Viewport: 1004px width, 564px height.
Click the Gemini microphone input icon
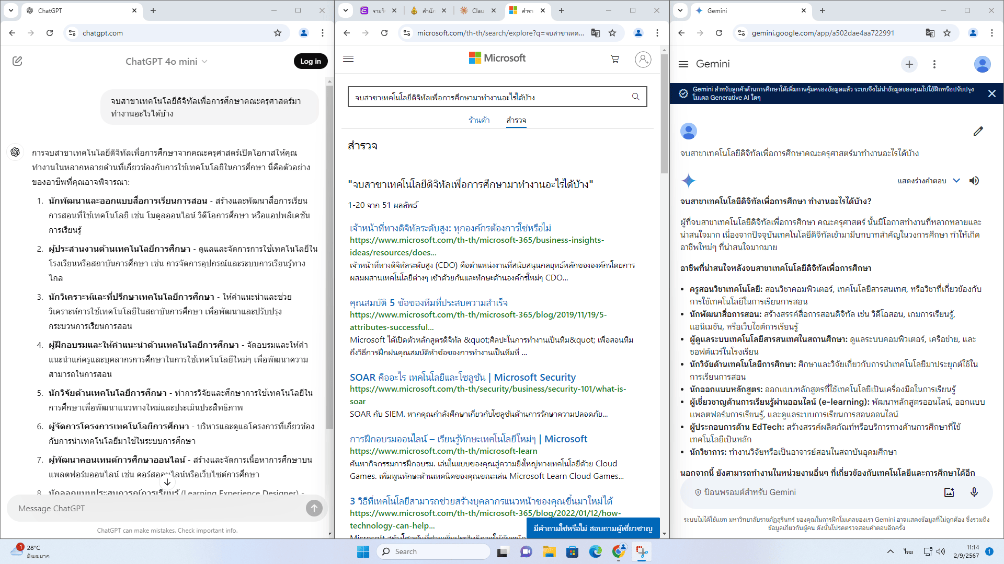click(974, 492)
